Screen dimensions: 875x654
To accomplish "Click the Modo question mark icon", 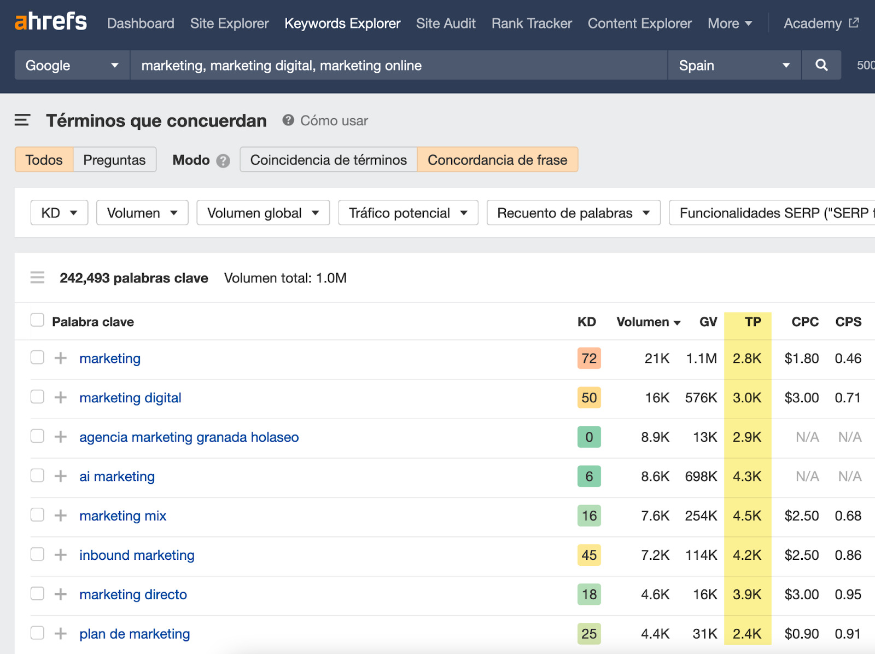I will pos(223,160).
